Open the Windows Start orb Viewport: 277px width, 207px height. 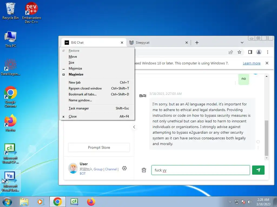pyautogui.click(x=7, y=202)
